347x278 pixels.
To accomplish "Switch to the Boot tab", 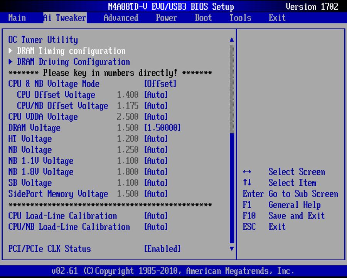I will (x=203, y=18).
